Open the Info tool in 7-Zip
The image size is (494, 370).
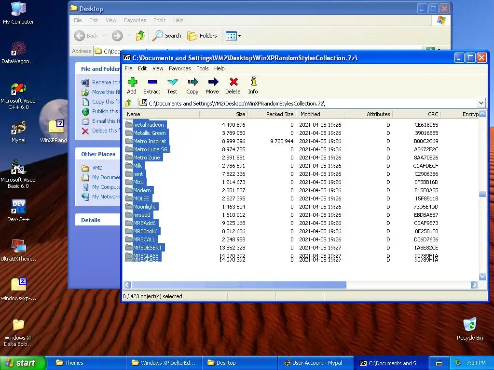[x=253, y=86]
